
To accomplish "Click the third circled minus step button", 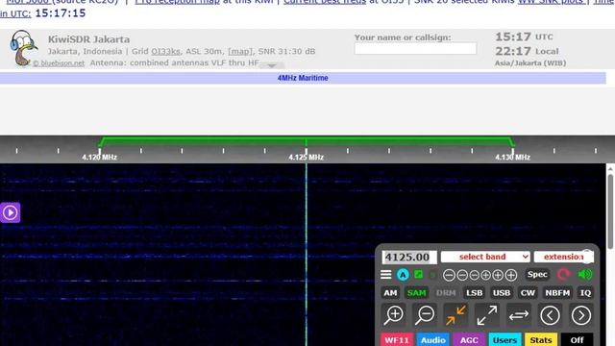I will [x=474, y=275].
